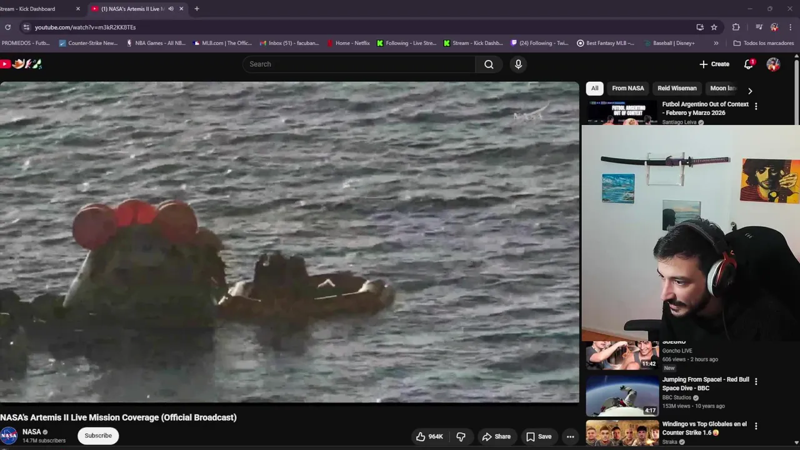The height and width of the screenshot is (450, 800).
Task: Open the (24) Following - Twitch bookmark
Action: [x=540, y=43]
